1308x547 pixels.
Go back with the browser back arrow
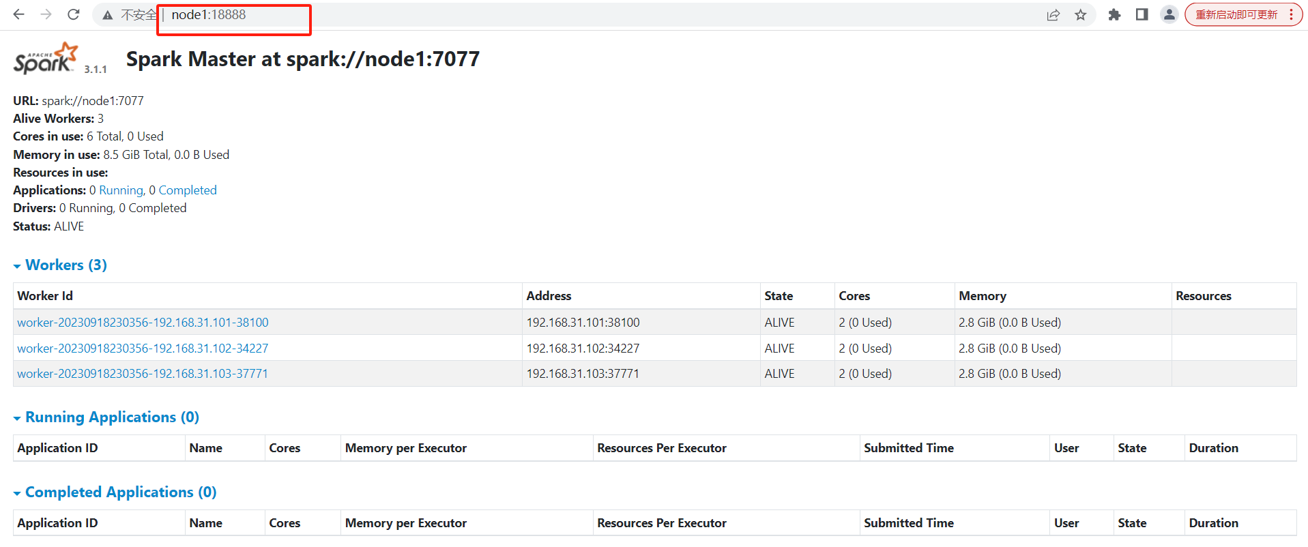click(18, 14)
